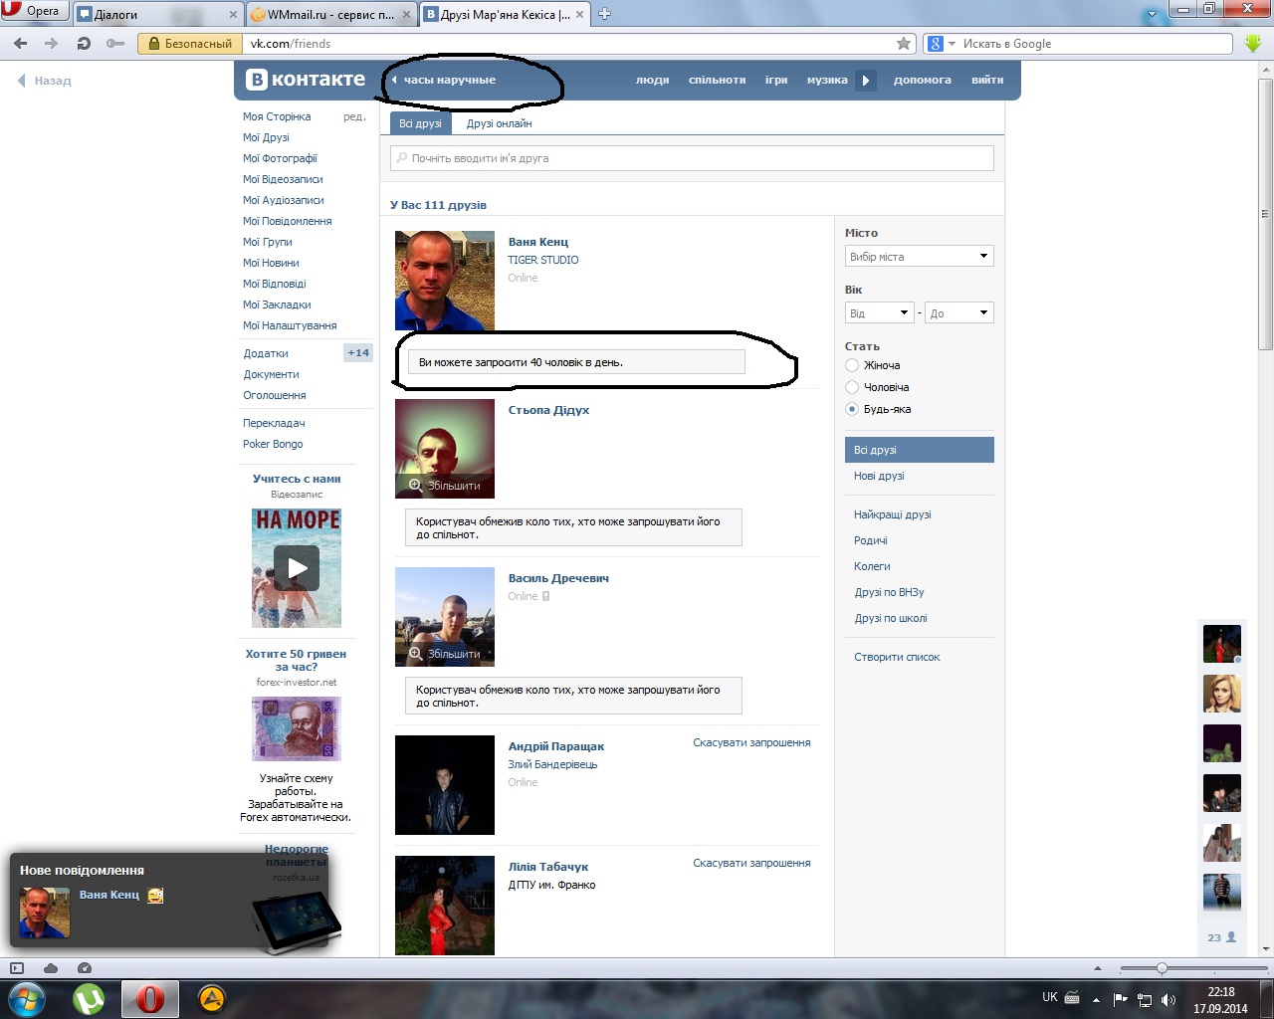
Task: Open the closed tabs menu at the tab bar's end
Action: pyautogui.click(x=1153, y=15)
